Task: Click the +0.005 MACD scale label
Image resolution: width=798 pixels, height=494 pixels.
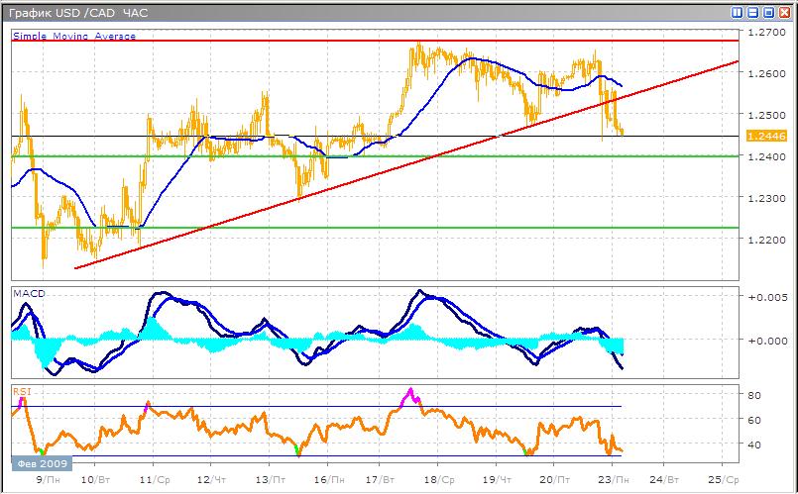Action: coord(767,297)
